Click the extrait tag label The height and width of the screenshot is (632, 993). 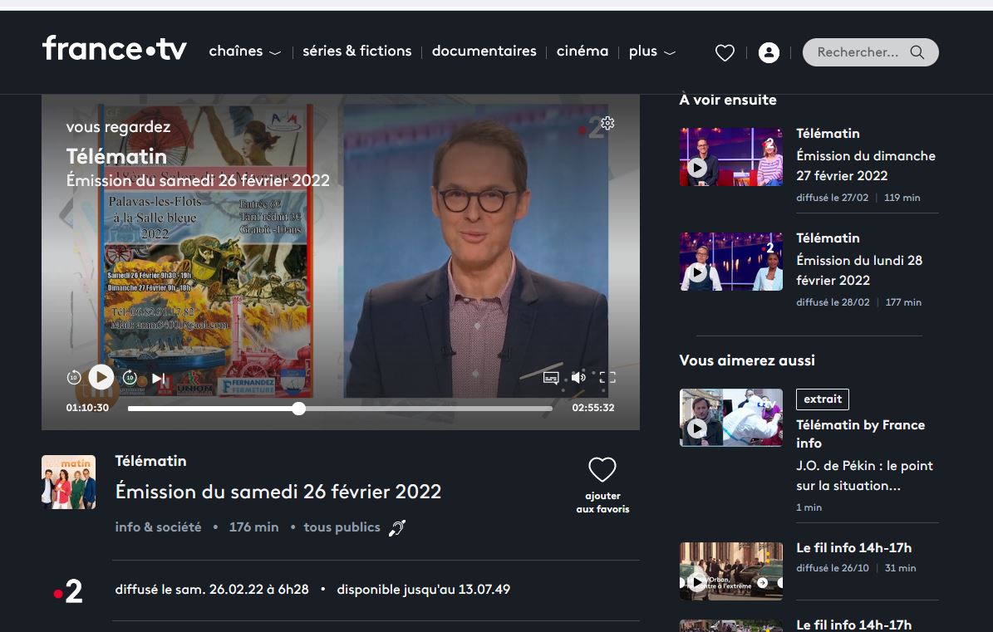click(823, 399)
